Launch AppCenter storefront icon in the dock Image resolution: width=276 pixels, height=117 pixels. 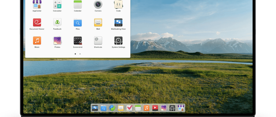tap(181, 108)
